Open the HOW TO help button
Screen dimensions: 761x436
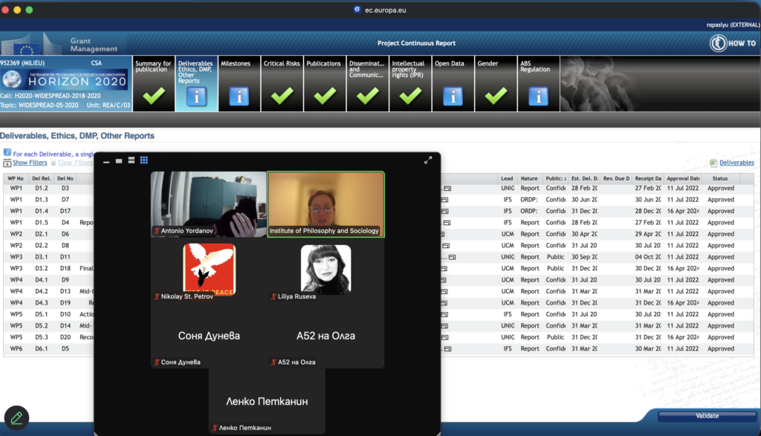pyautogui.click(x=733, y=43)
